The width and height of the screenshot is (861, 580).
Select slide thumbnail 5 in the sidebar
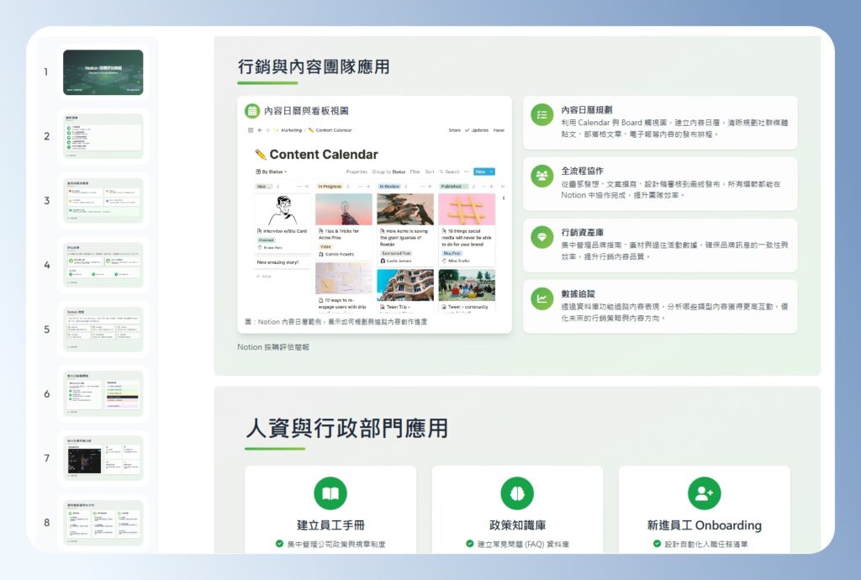click(103, 329)
